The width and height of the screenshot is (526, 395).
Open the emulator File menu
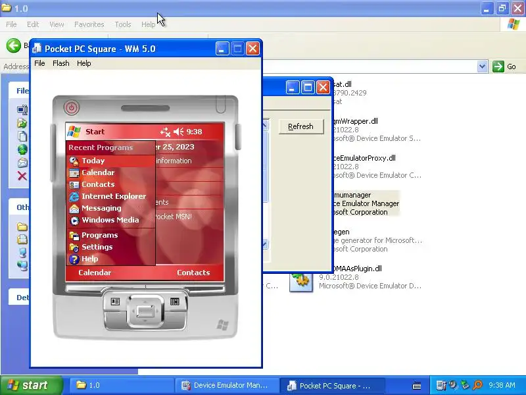[39, 63]
